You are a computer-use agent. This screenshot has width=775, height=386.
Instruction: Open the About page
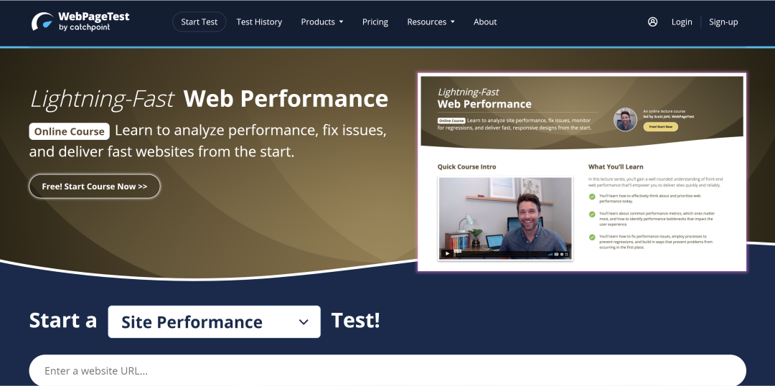tap(485, 22)
